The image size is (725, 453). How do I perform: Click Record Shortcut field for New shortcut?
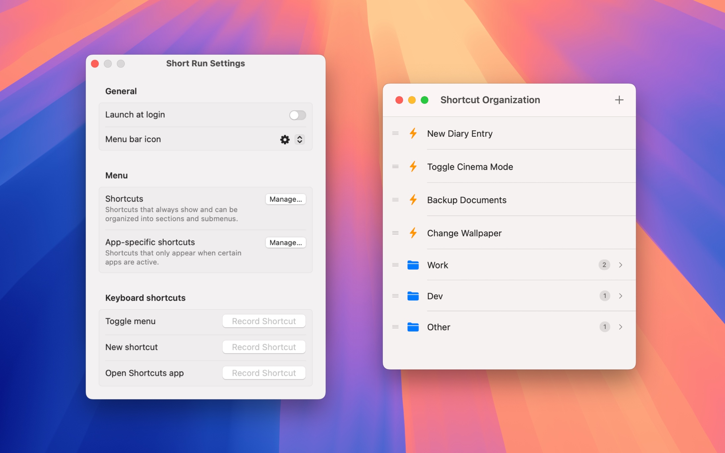264,347
